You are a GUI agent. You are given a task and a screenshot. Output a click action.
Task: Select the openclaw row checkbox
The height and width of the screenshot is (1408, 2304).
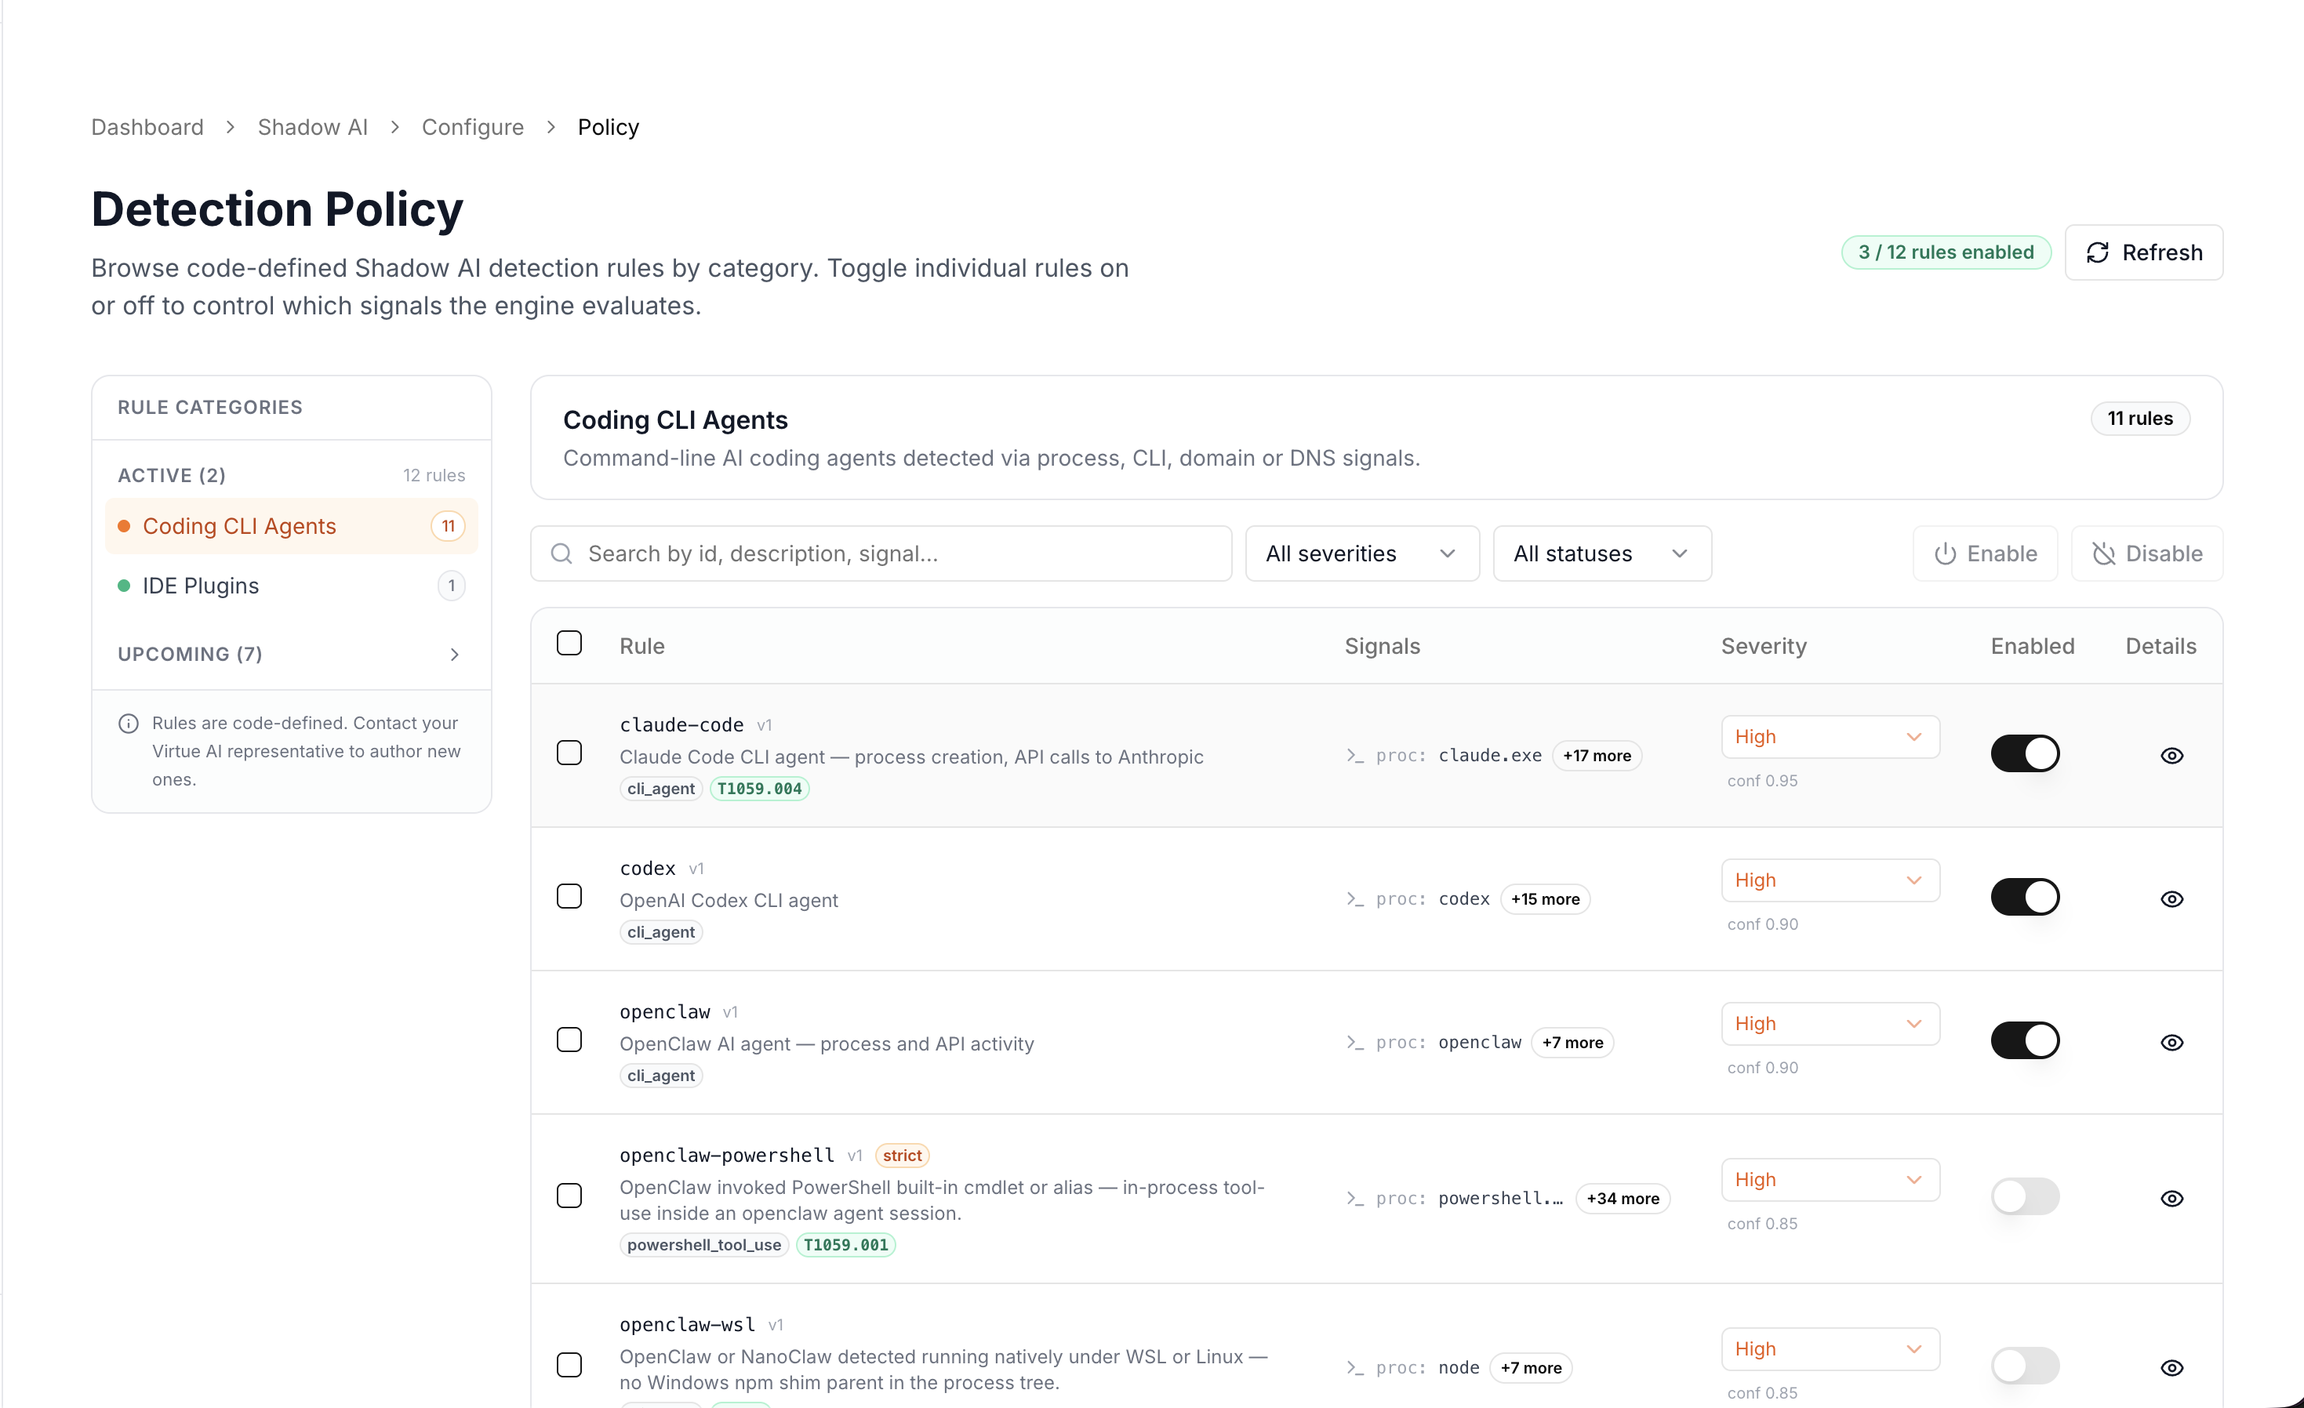[x=569, y=1040]
